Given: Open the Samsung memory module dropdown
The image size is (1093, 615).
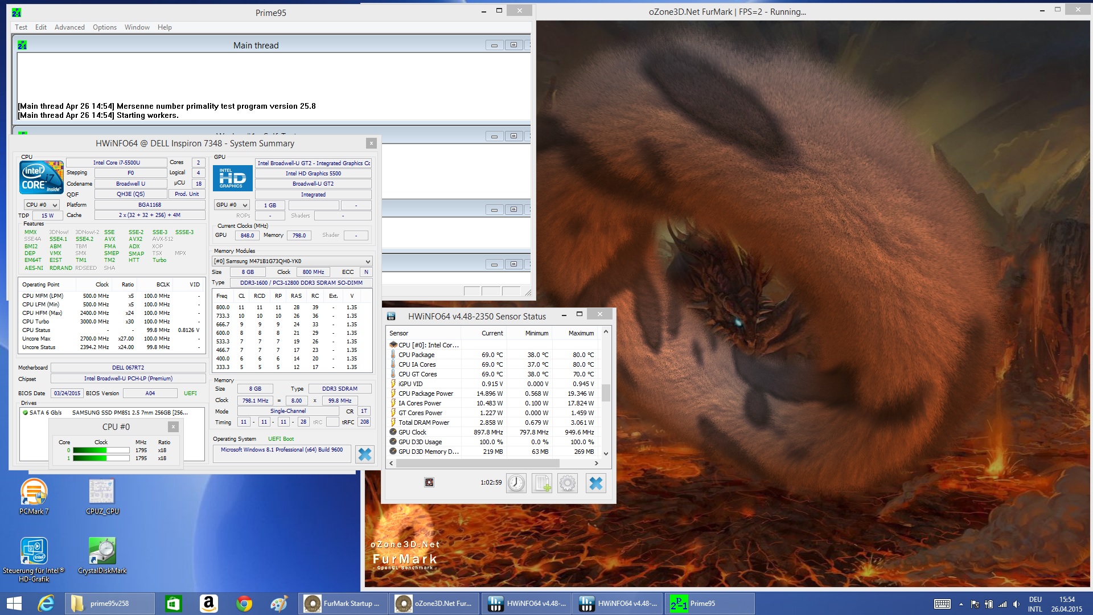Looking at the screenshot, I should click(x=291, y=261).
